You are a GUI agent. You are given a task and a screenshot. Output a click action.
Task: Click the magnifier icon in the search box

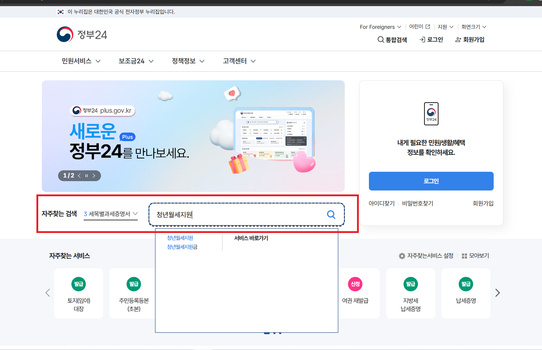(331, 215)
